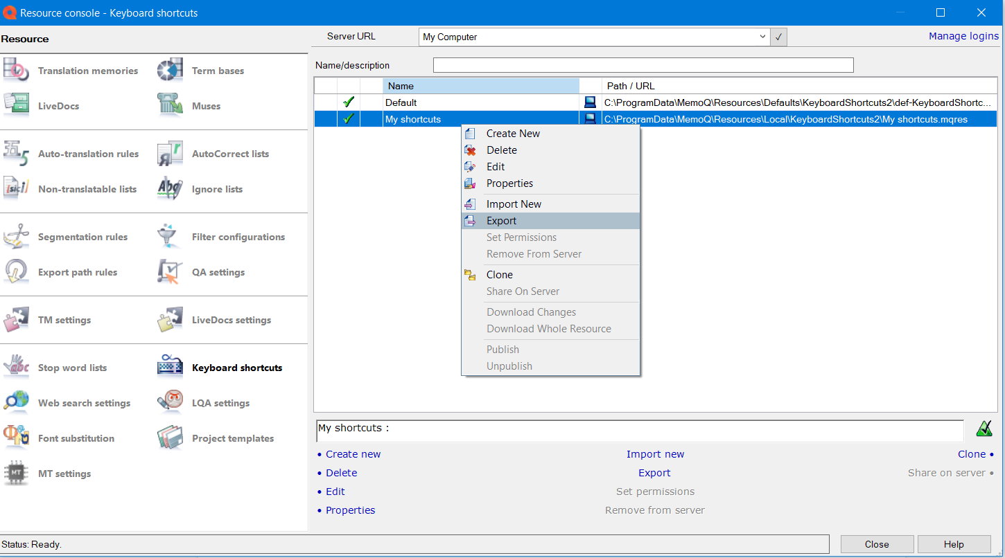Sort by Path / URL column header
The width and height of the screenshot is (1005, 558).
coord(797,86)
